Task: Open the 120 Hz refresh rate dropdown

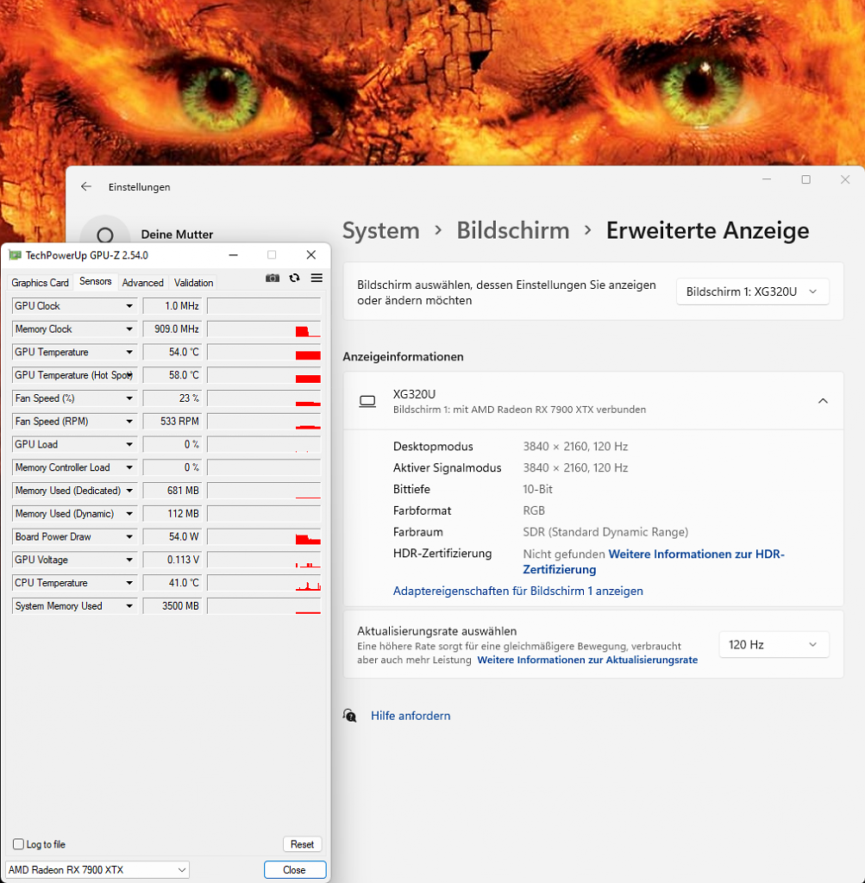Action: point(774,645)
